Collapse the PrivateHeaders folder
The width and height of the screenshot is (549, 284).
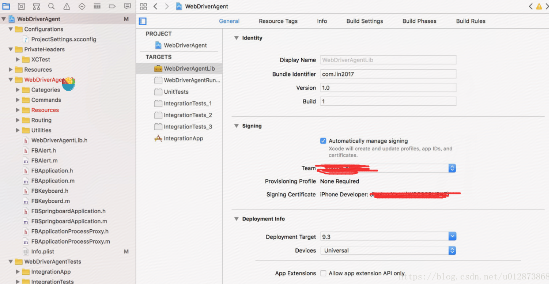coord(11,49)
